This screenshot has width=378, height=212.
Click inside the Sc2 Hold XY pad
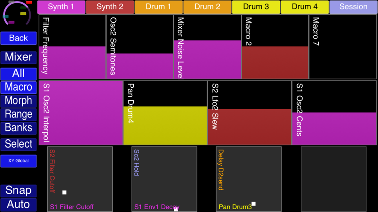[164, 179]
